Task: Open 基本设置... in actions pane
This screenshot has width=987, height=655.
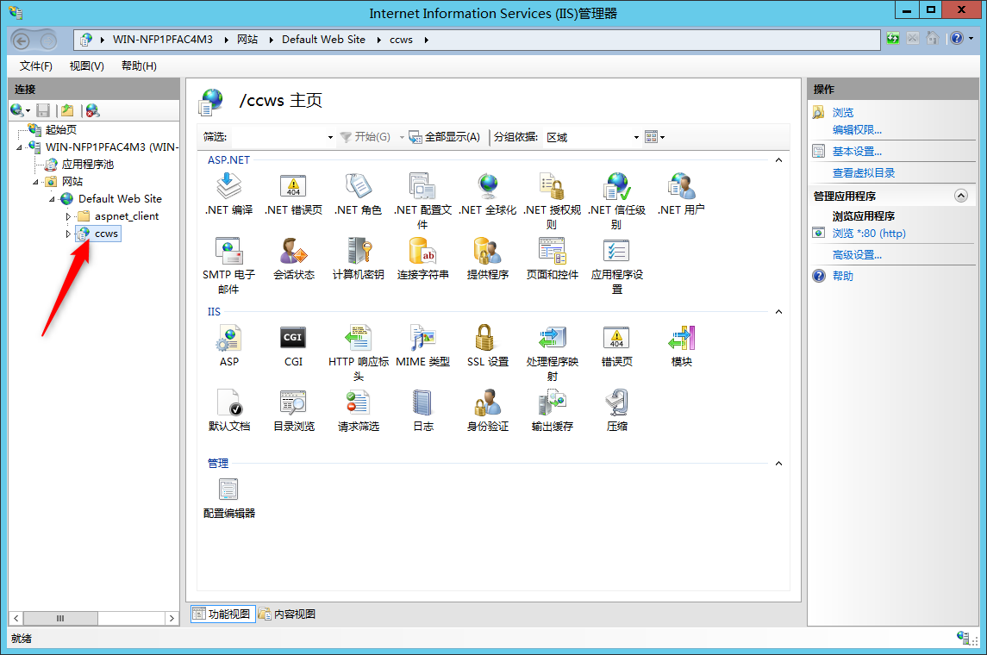Action: 857,151
